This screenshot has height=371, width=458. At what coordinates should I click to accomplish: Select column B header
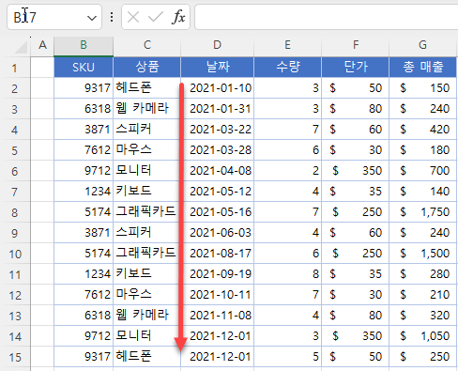pyautogui.click(x=84, y=46)
